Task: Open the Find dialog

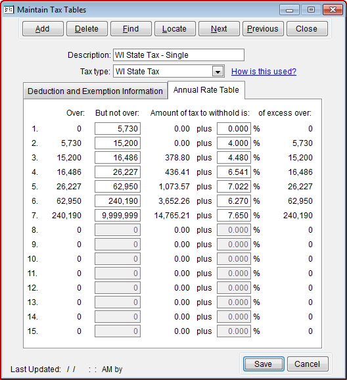Action: (131, 28)
